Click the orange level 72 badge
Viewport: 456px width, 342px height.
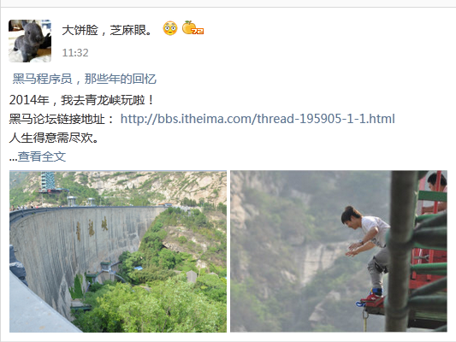pyautogui.click(x=192, y=28)
